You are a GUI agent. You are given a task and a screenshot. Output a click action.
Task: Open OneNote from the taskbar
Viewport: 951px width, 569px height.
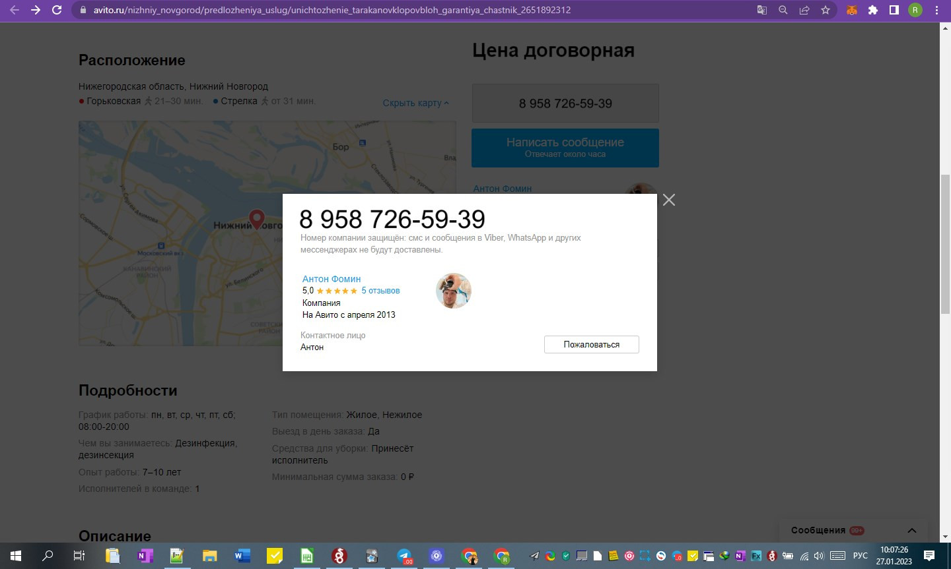(x=145, y=556)
